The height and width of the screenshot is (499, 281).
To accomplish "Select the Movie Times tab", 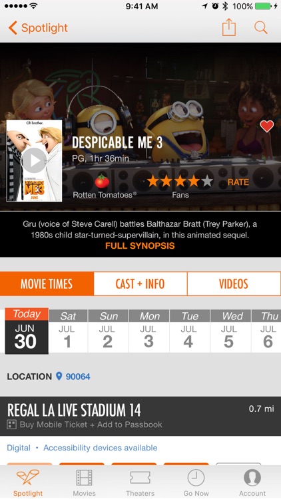I will coord(47,283).
